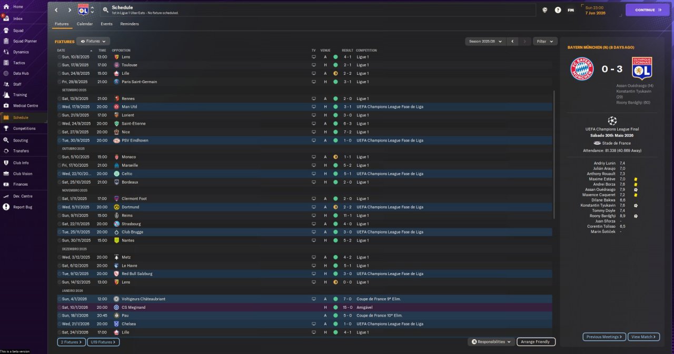Screen dimensions: 674x354
Task: Switch to the Events tab
Action: pos(106,24)
